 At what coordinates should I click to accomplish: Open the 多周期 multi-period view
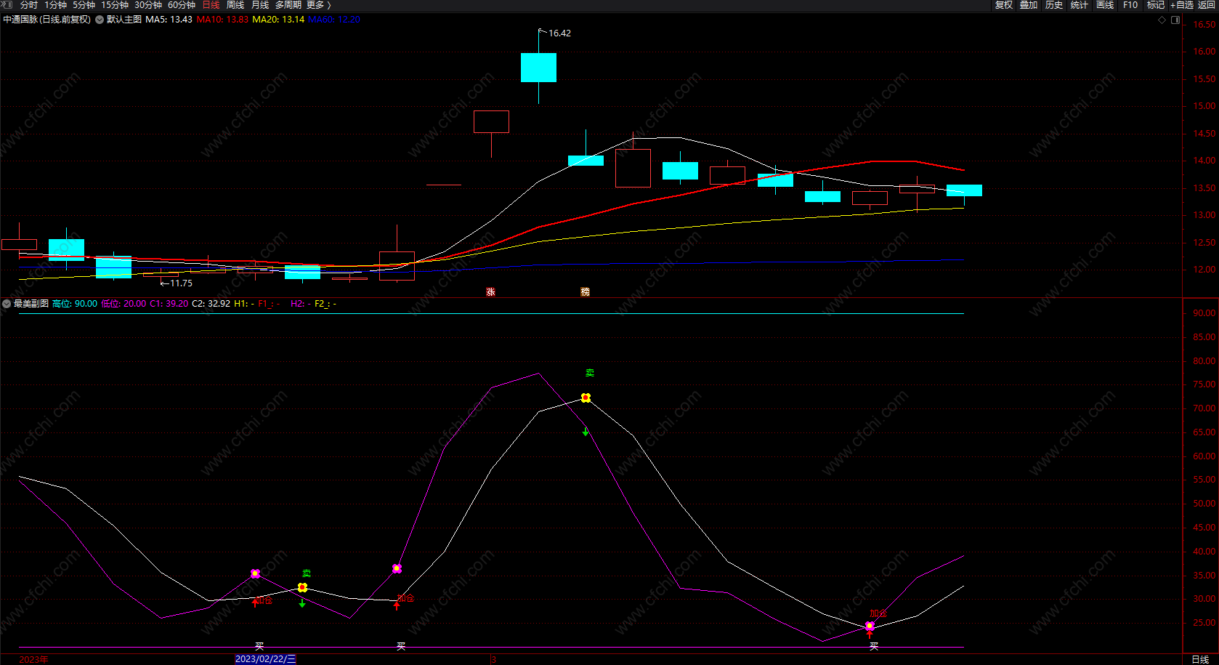pos(288,5)
